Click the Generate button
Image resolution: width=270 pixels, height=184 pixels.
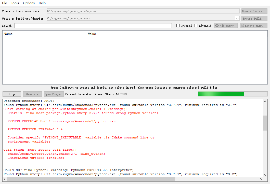point(32,94)
